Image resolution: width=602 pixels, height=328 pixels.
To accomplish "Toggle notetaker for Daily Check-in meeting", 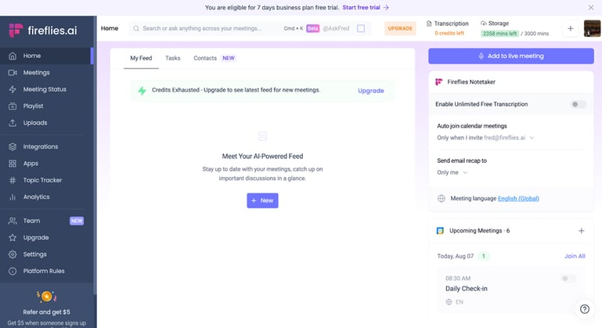I will 568,279.
